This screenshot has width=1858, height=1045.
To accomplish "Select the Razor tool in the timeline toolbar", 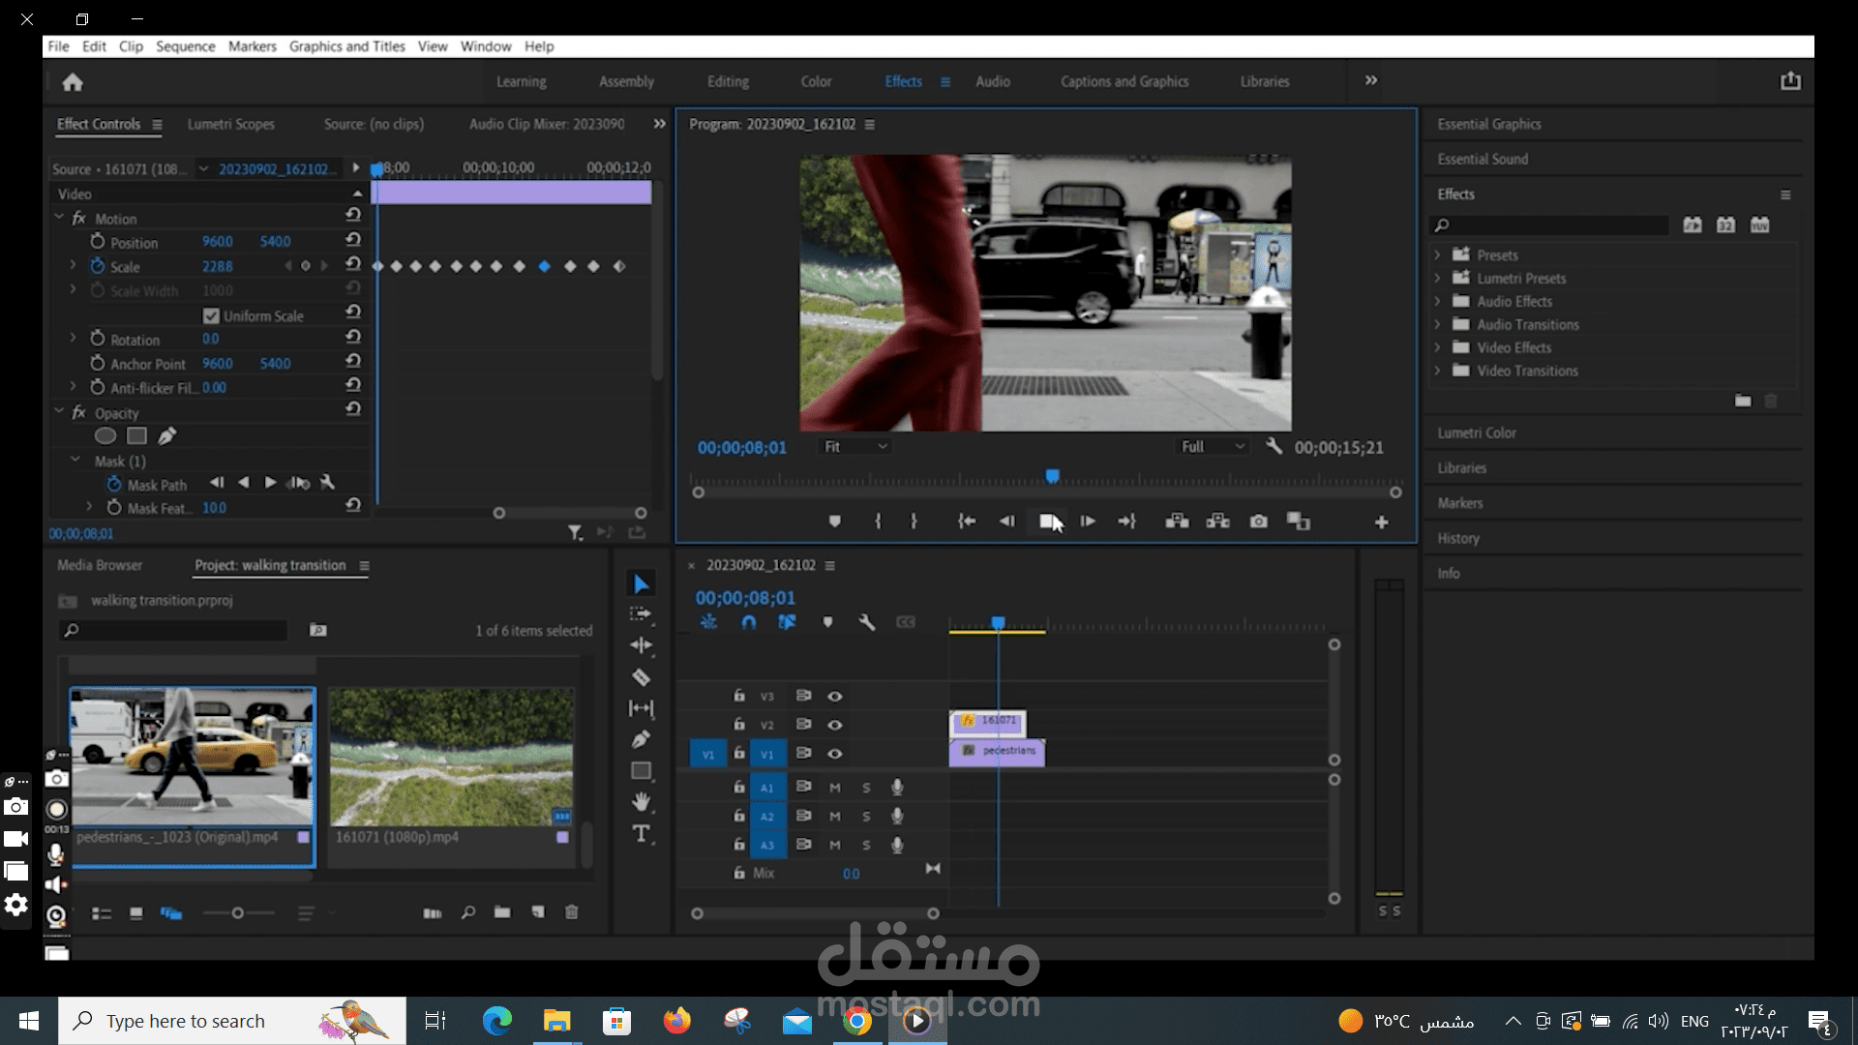I will coord(641,677).
